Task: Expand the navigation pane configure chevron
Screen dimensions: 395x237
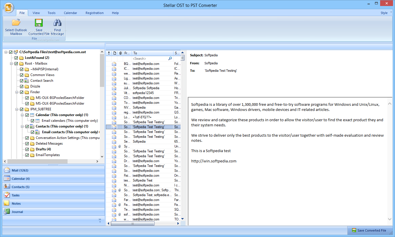Action: [x=100, y=220]
